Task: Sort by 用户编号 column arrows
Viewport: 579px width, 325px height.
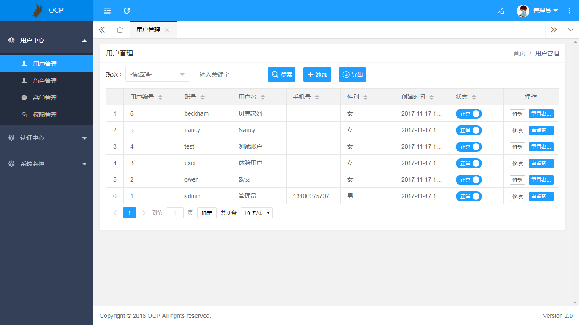Action: [x=160, y=97]
